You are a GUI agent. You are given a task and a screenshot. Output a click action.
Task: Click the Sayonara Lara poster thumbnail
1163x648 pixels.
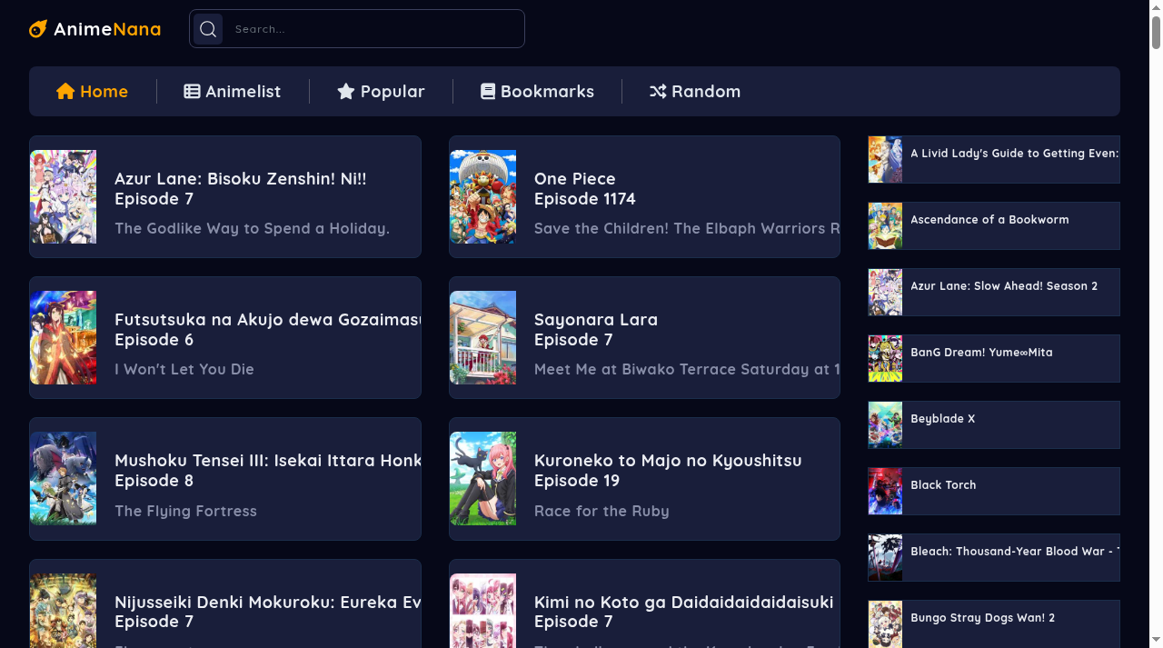point(483,337)
